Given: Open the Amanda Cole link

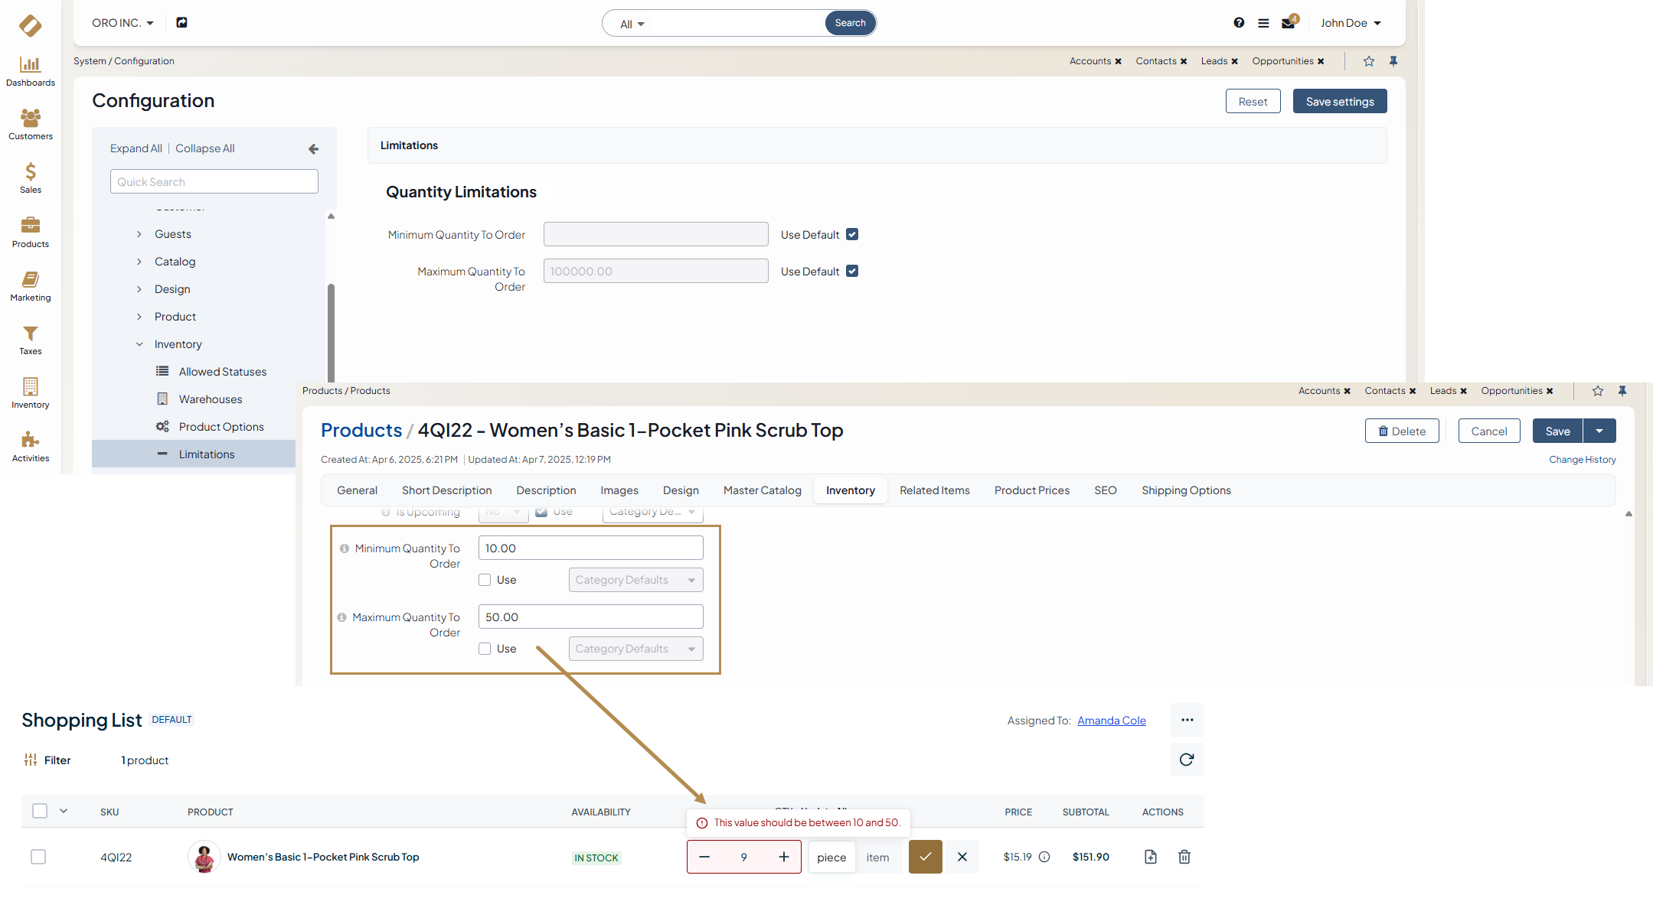Looking at the screenshot, I should click(1111, 721).
